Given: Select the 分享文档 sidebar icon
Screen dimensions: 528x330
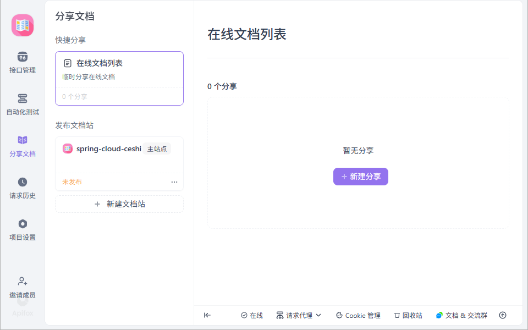Looking at the screenshot, I should point(23,140).
